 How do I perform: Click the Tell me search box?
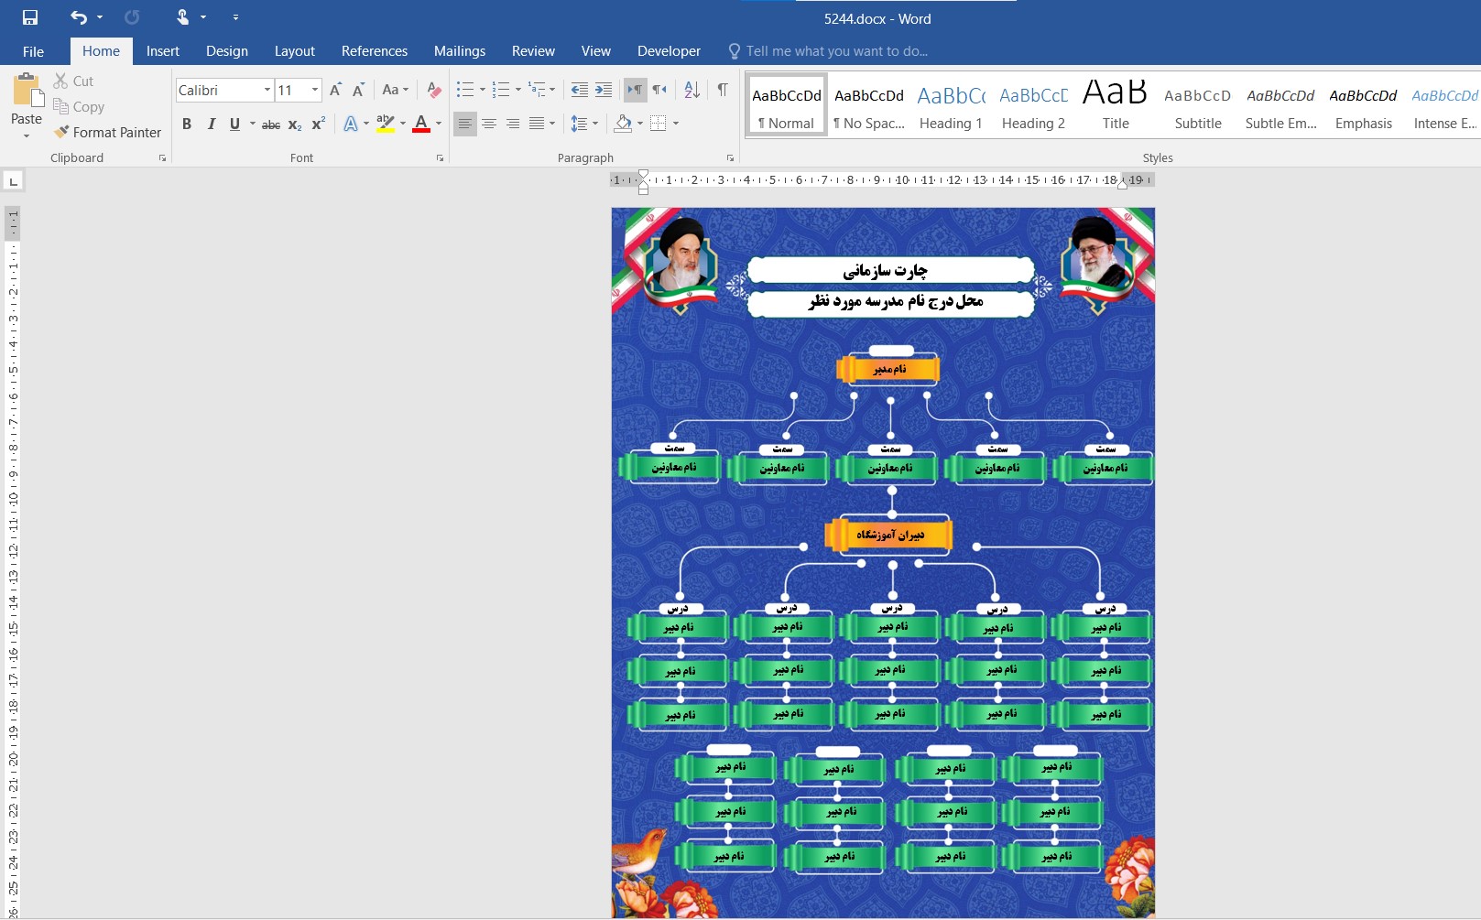coord(836,51)
